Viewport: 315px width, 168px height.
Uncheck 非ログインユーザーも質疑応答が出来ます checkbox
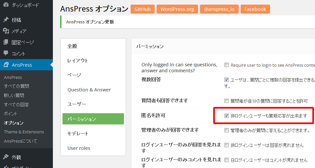(x=226, y=116)
